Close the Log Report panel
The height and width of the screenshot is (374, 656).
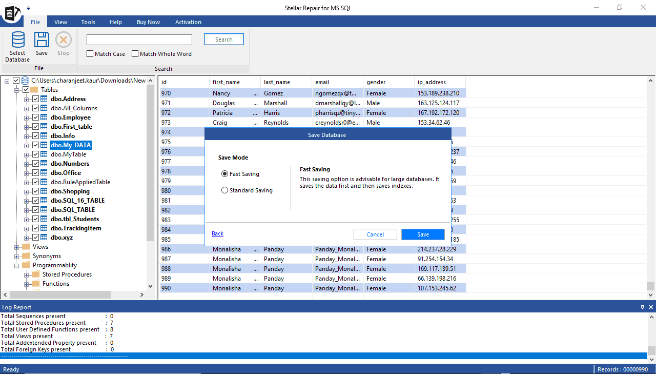pos(651,307)
